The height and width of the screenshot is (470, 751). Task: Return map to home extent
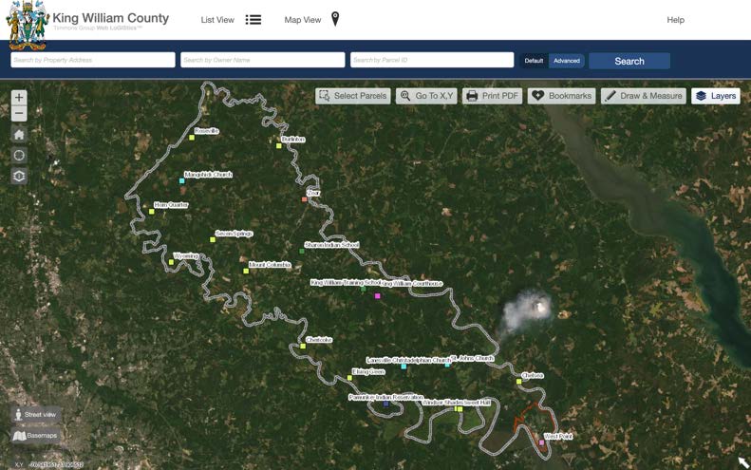[x=19, y=135]
